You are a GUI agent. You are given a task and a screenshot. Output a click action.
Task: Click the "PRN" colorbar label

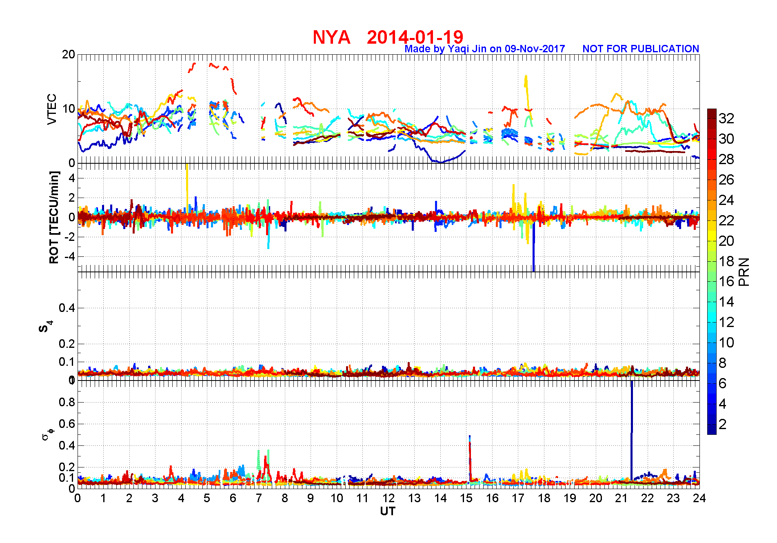(744, 271)
